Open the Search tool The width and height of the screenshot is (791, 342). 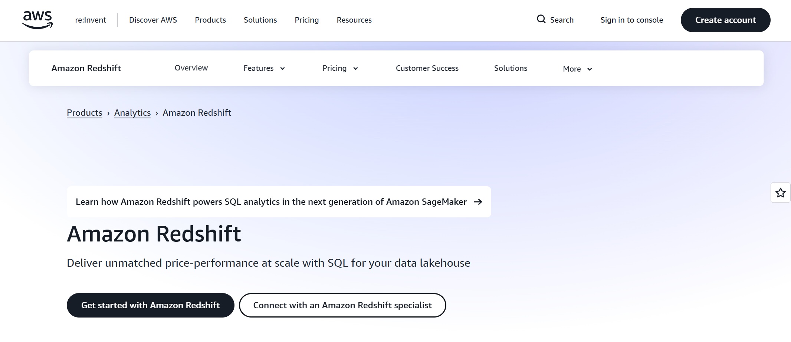(556, 20)
